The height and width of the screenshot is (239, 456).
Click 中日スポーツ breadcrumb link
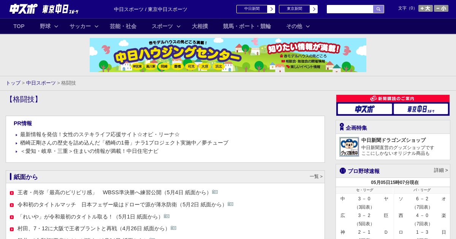41,83
